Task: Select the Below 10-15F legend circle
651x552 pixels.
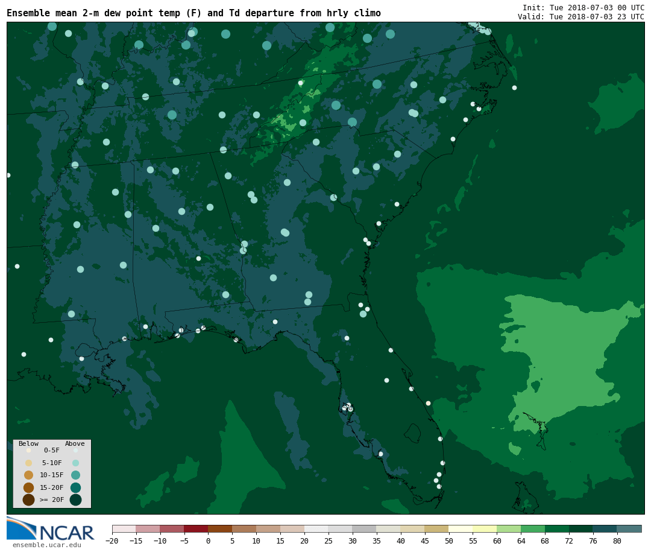Action: [x=28, y=475]
